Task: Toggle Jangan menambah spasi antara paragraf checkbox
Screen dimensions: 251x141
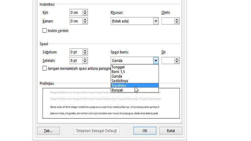Action: (45, 68)
